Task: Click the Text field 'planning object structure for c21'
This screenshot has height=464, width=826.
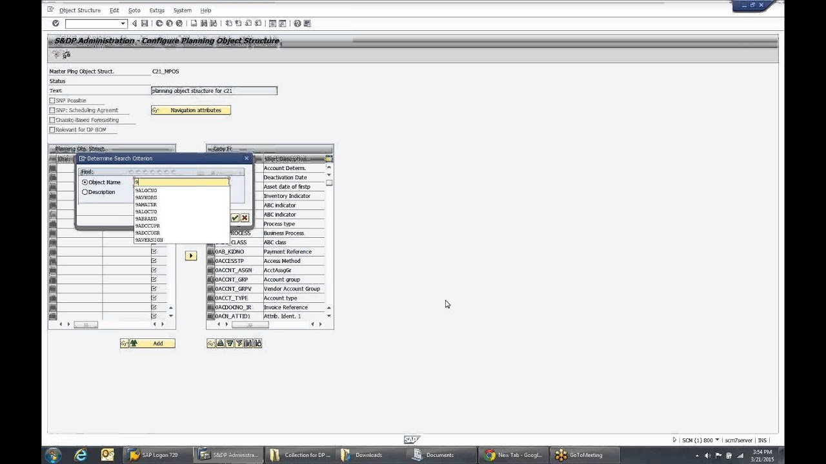Action: click(x=214, y=91)
